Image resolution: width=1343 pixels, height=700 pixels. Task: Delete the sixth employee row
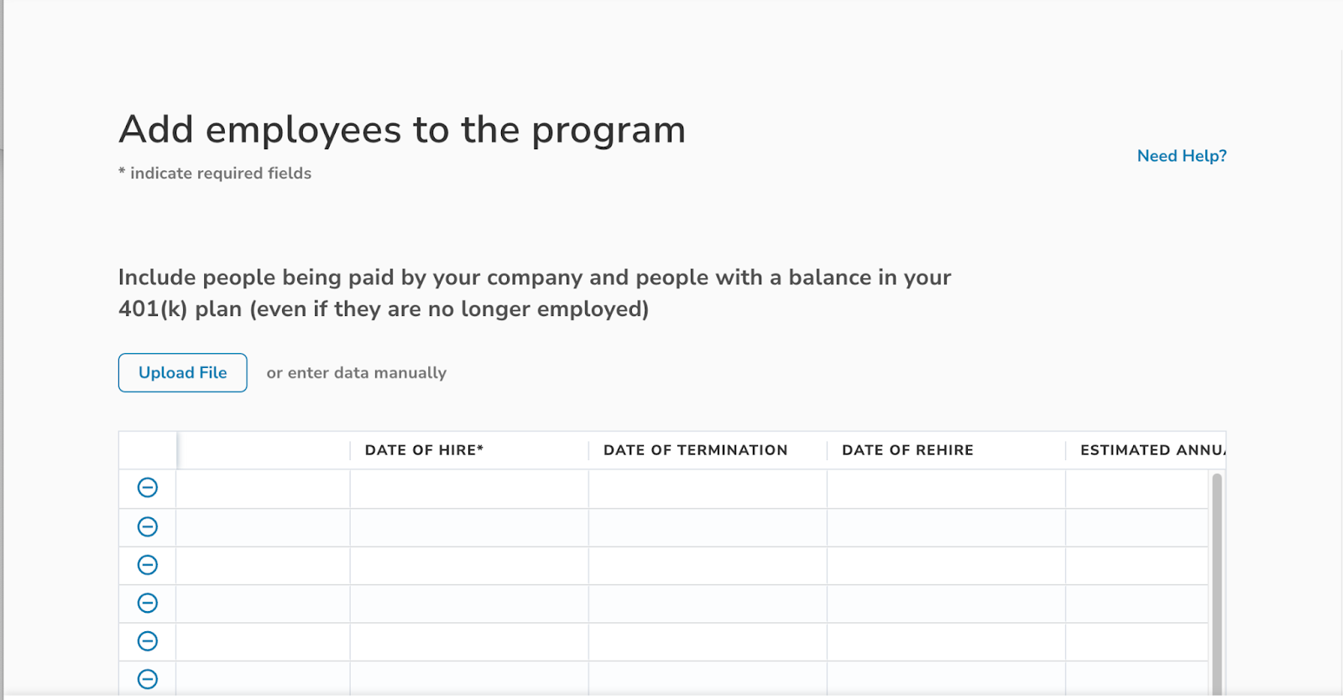(x=148, y=679)
